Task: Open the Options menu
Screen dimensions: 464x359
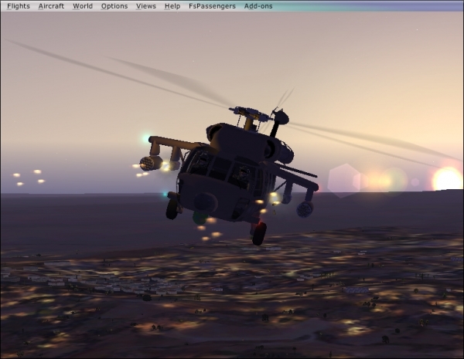Action: point(114,6)
